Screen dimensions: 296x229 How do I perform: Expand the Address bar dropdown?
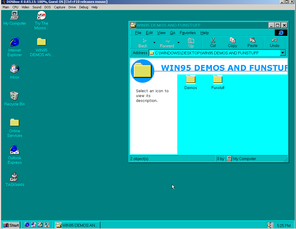click(x=283, y=53)
